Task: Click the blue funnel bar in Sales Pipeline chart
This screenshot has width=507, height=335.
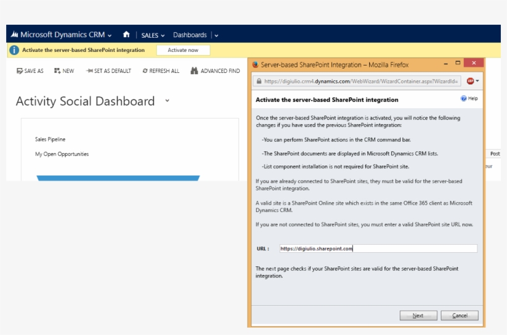Action: pyautogui.click(x=118, y=178)
